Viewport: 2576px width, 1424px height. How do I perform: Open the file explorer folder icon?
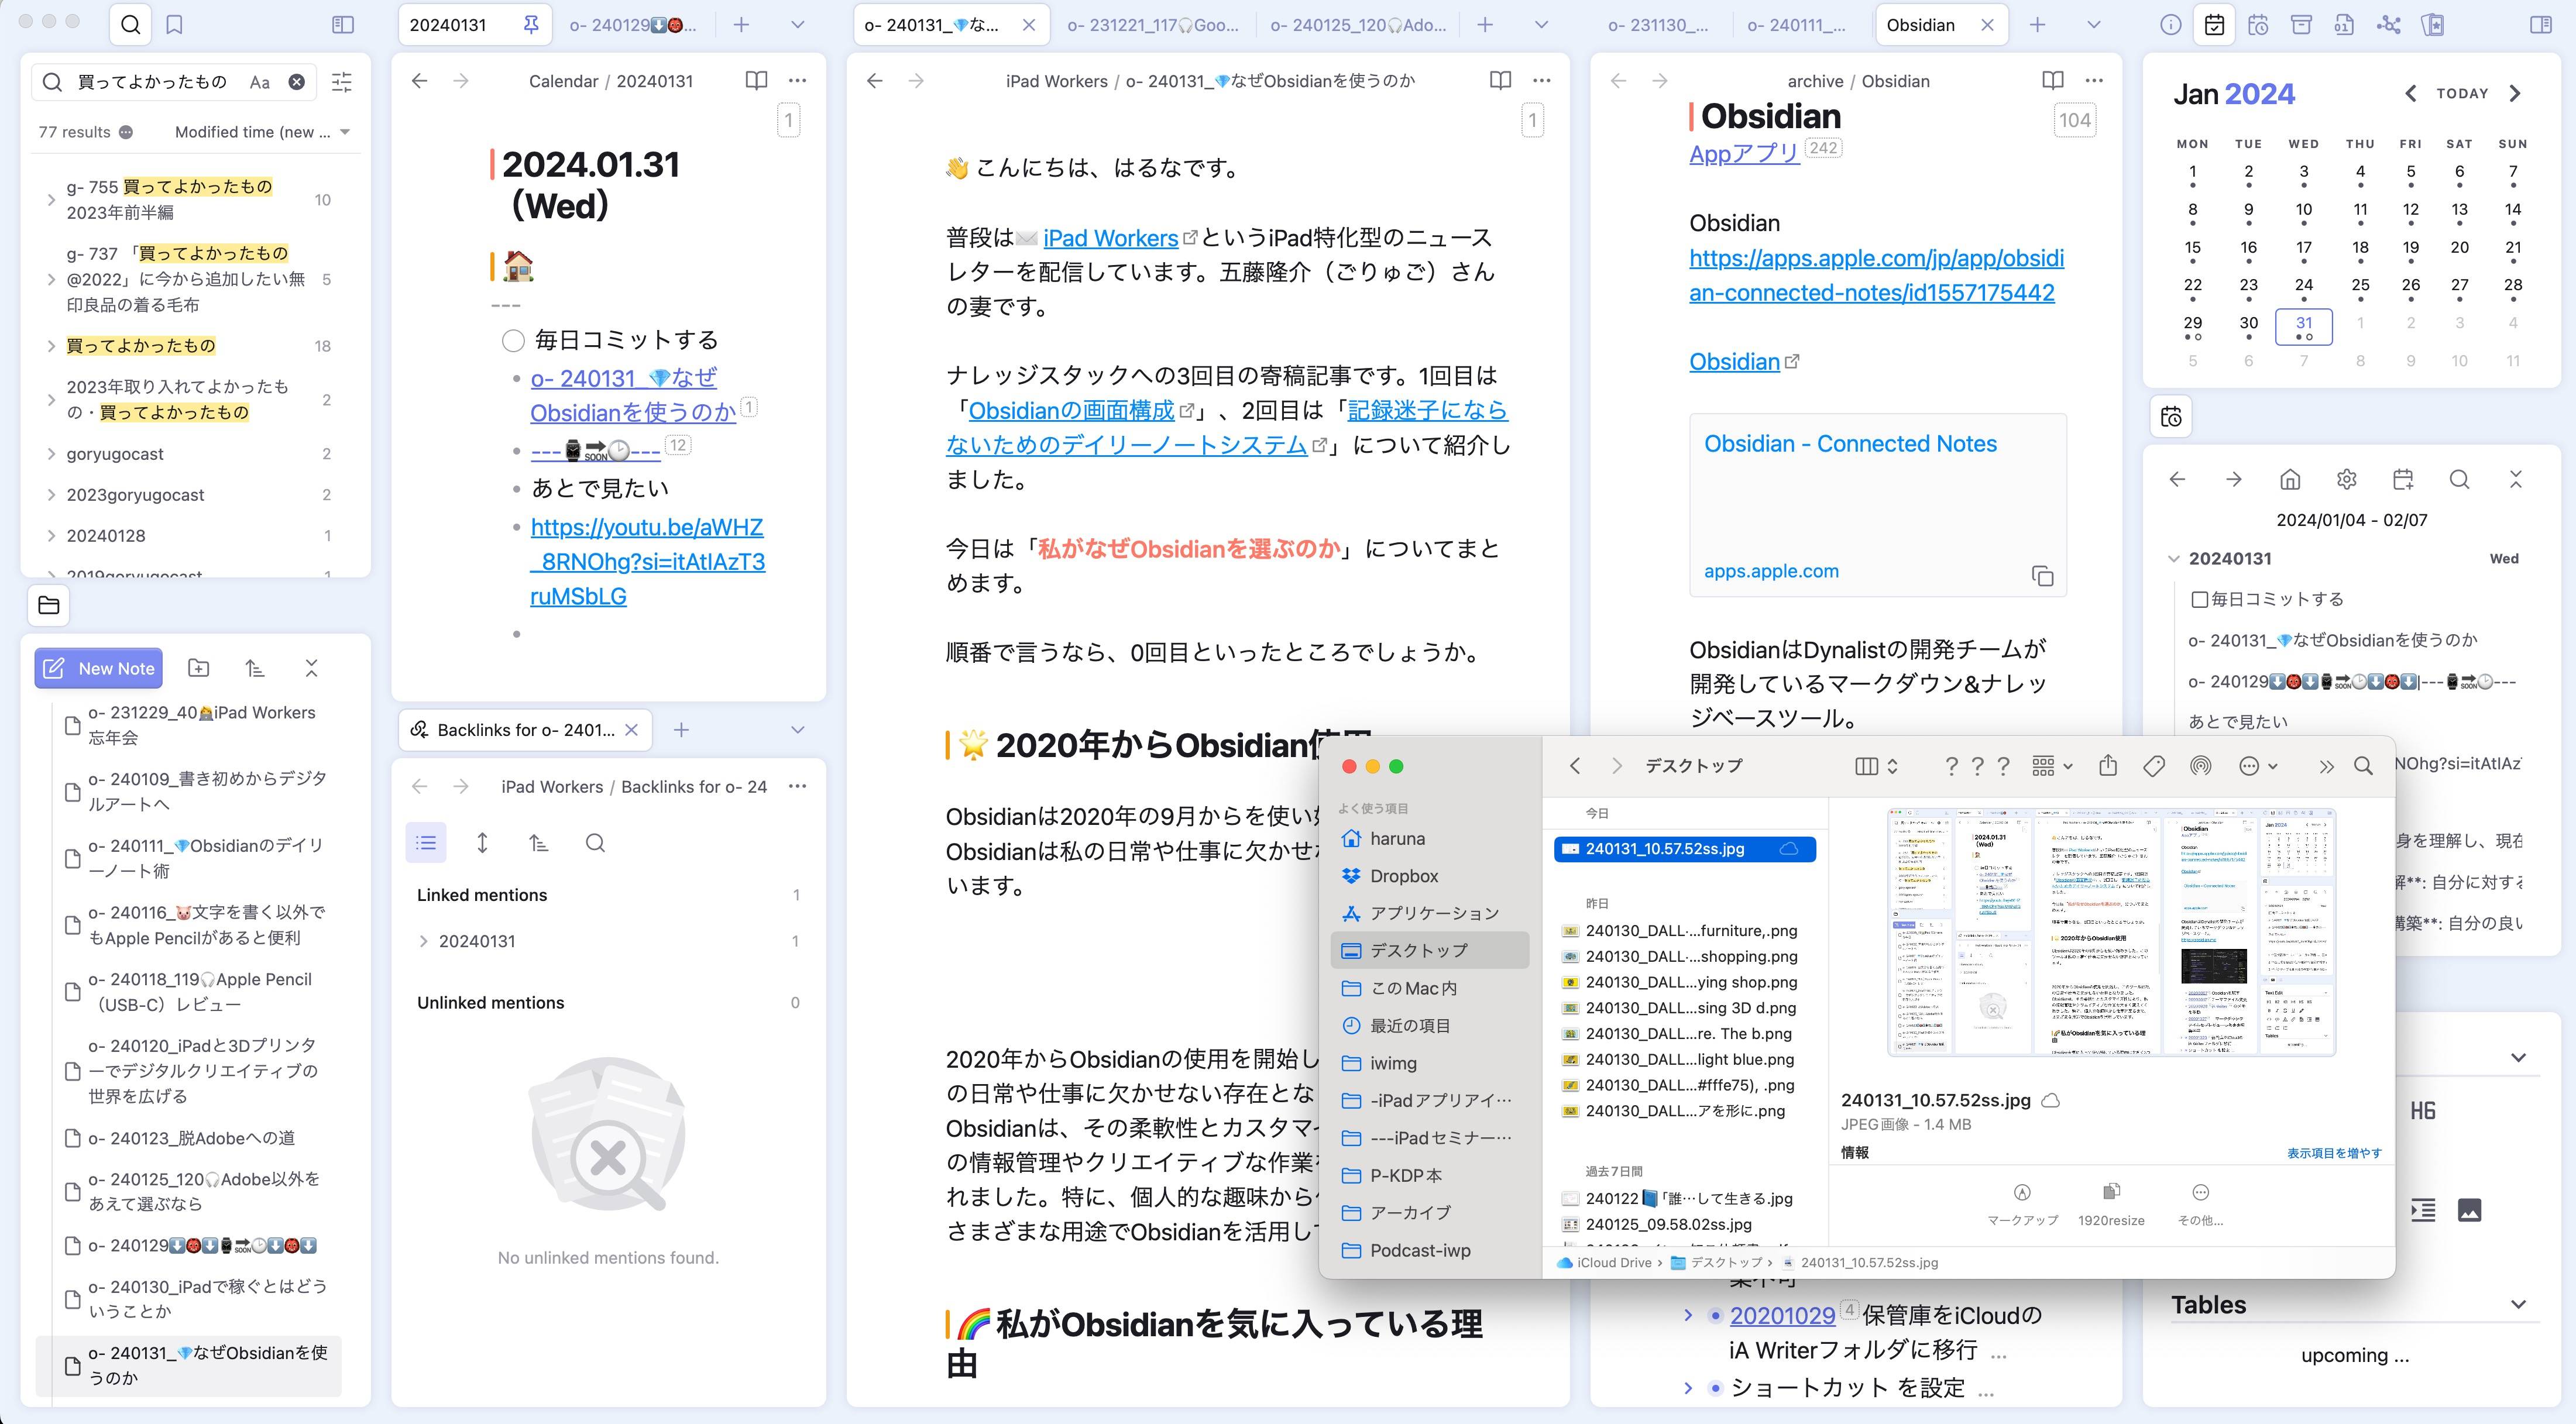(48, 605)
